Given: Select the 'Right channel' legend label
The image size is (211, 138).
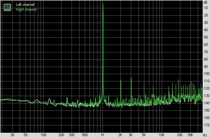Looking at the screenshot, I should (x=26, y=9).
